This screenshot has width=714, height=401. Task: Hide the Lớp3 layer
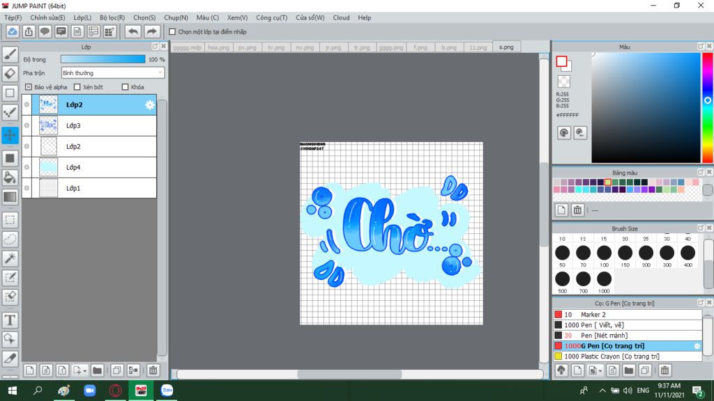pos(27,125)
